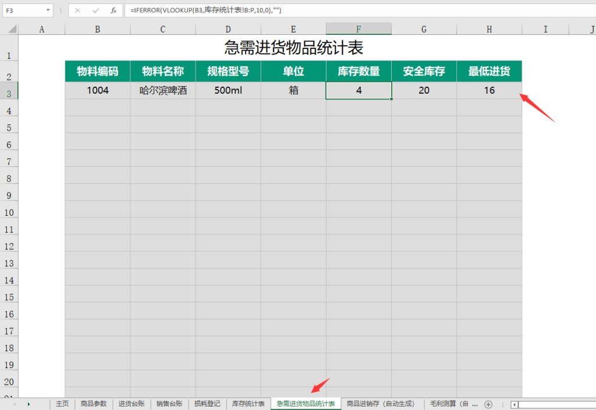This screenshot has height=410, width=596.
Task: Select column F by its header
Action: pyautogui.click(x=359, y=28)
